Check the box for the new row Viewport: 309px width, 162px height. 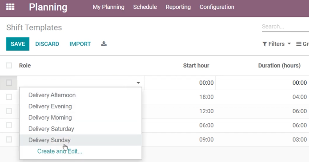pos(9,83)
